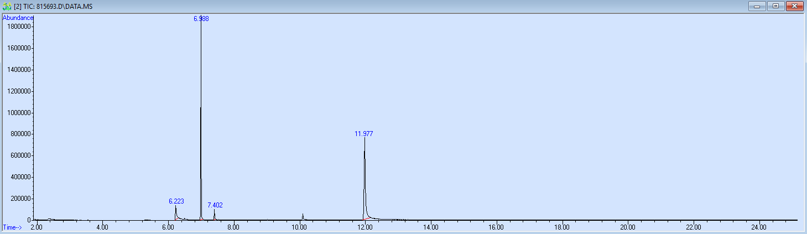The image size is (807, 234).
Task: Select the 6.988 peak retention time label
Action: 201,19
